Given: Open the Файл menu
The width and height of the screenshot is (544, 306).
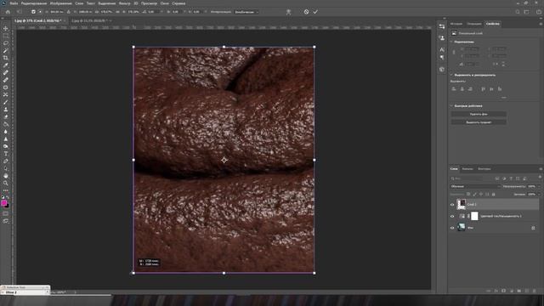Looking at the screenshot, I should (14, 3).
